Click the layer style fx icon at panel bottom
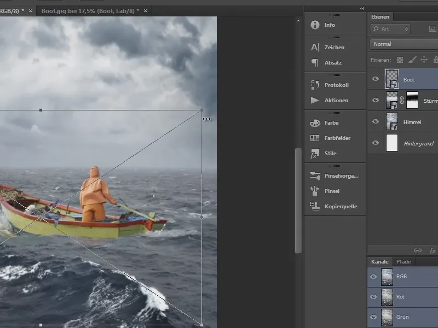The image size is (438, 328). [433, 250]
